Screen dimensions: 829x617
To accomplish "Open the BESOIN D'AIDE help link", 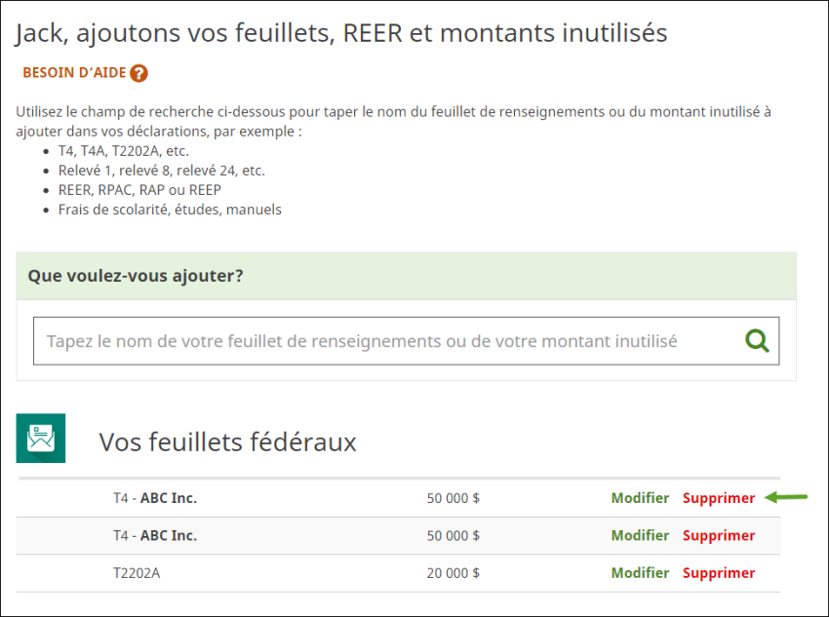I will coord(75,73).
